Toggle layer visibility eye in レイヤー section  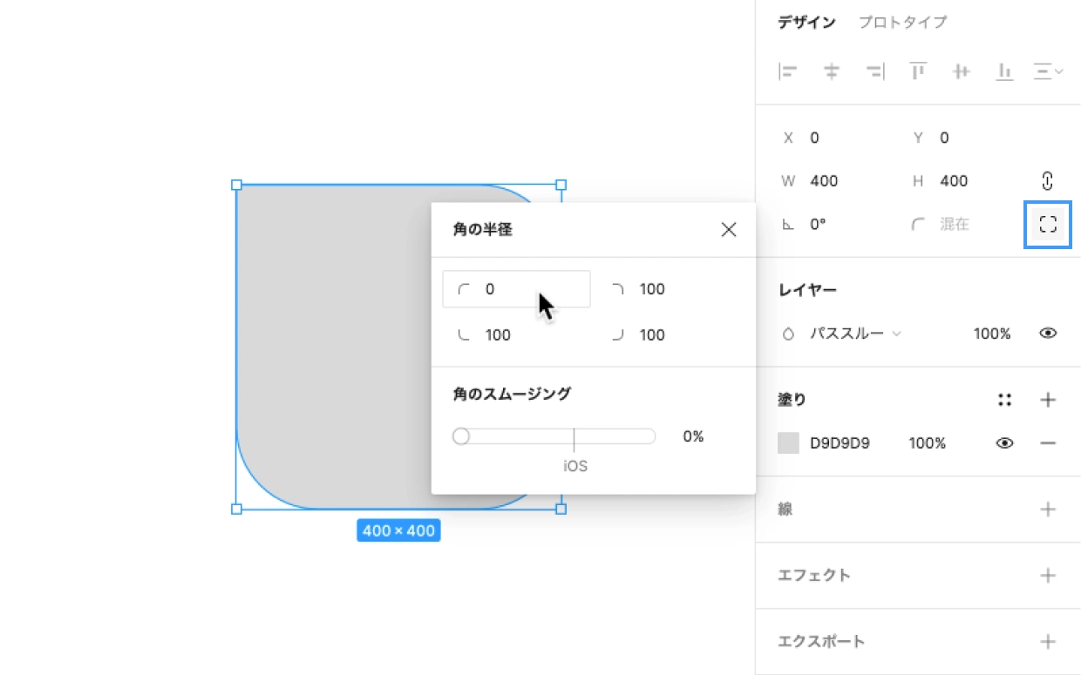[1048, 334]
